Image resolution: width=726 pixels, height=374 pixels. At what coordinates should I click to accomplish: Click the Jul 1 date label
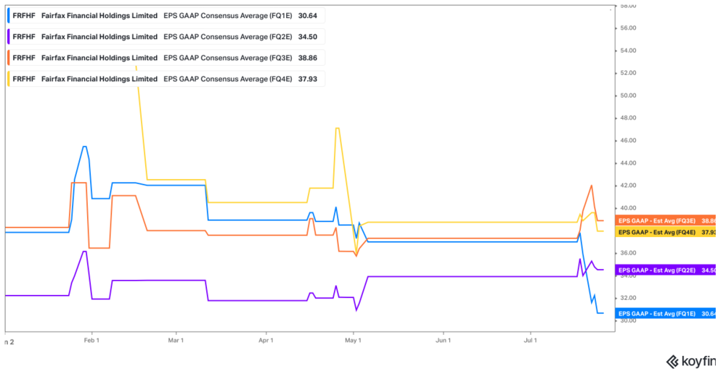pos(530,340)
